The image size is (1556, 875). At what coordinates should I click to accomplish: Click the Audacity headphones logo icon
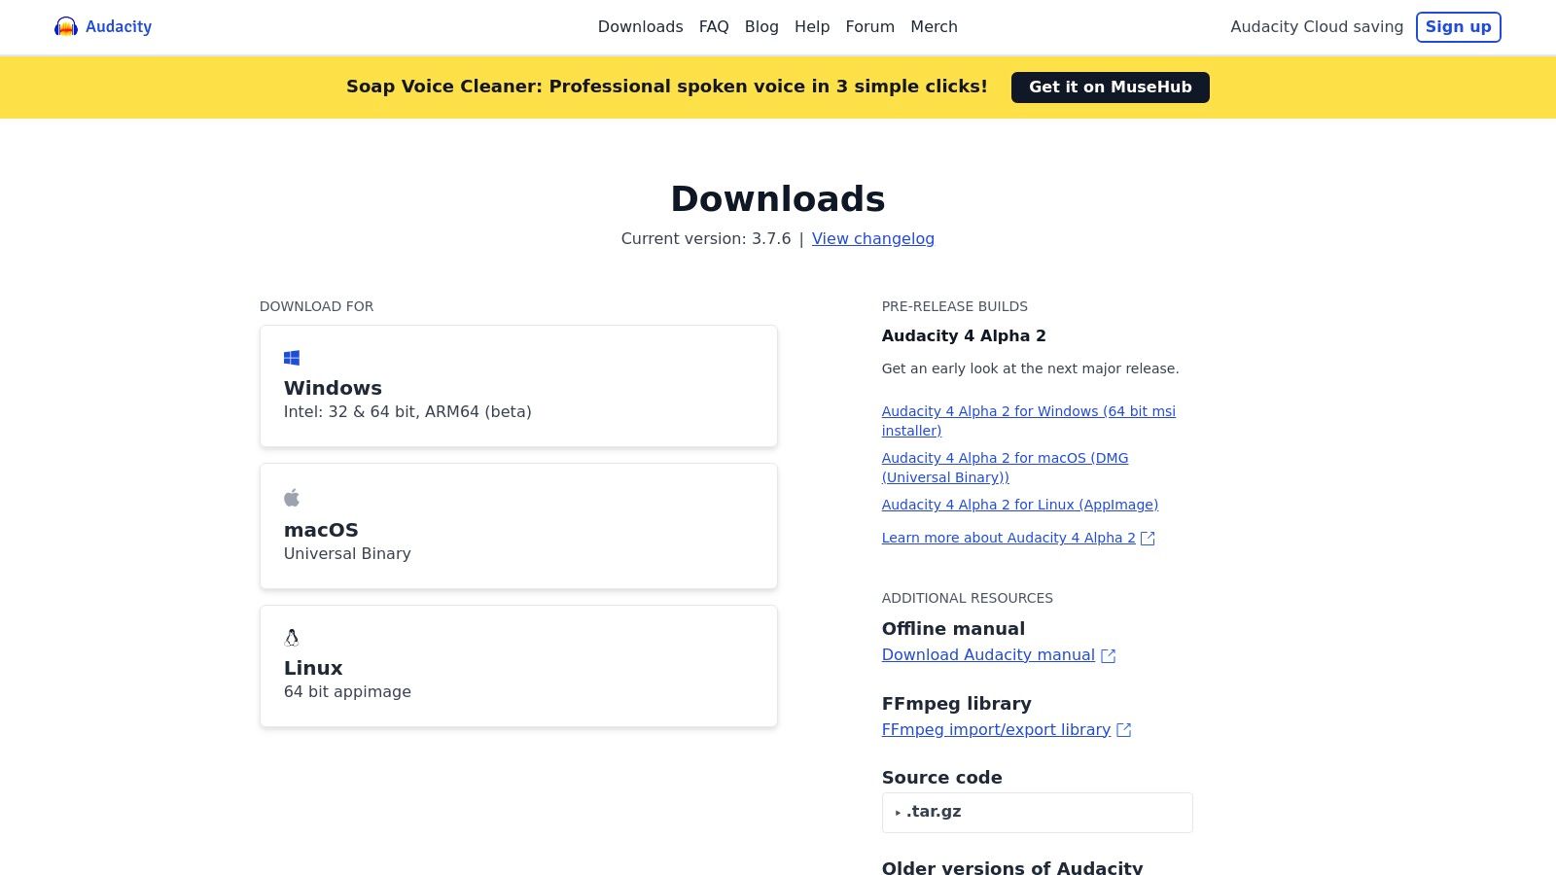point(66,26)
